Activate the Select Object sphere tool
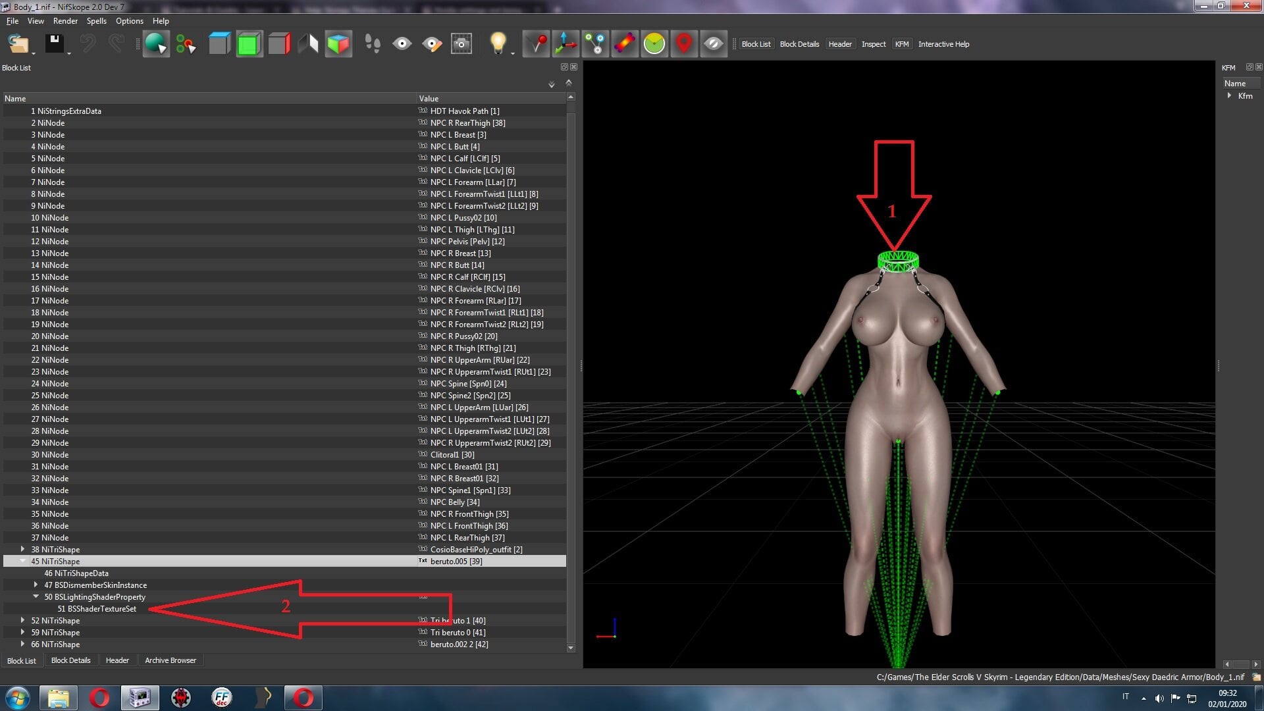 156,44
